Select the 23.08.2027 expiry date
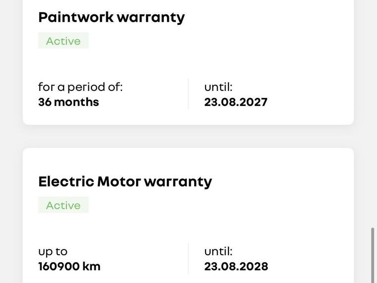 pyautogui.click(x=235, y=102)
